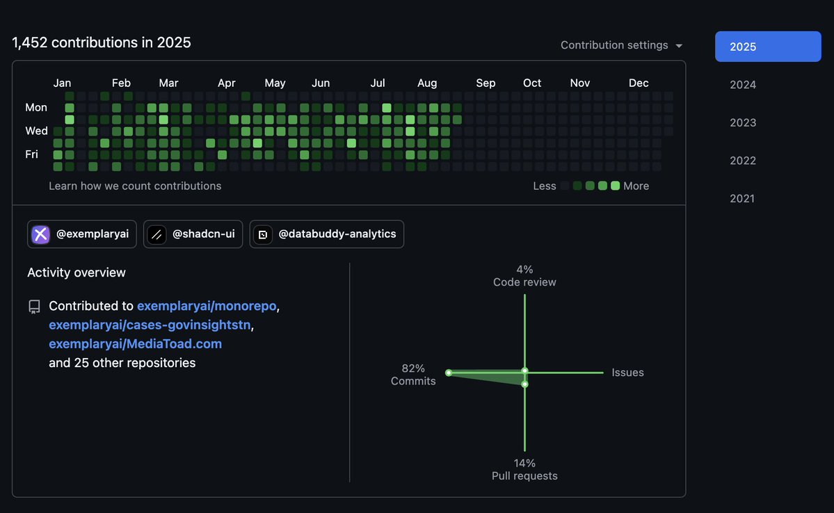
Task: Switch to the 2022 contributions year
Action: tap(742, 161)
